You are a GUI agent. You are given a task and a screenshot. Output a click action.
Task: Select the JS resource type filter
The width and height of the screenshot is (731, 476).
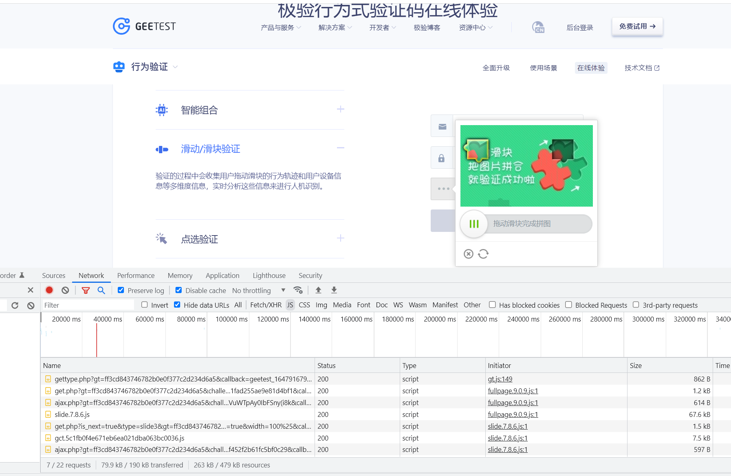[x=290, y=305]
